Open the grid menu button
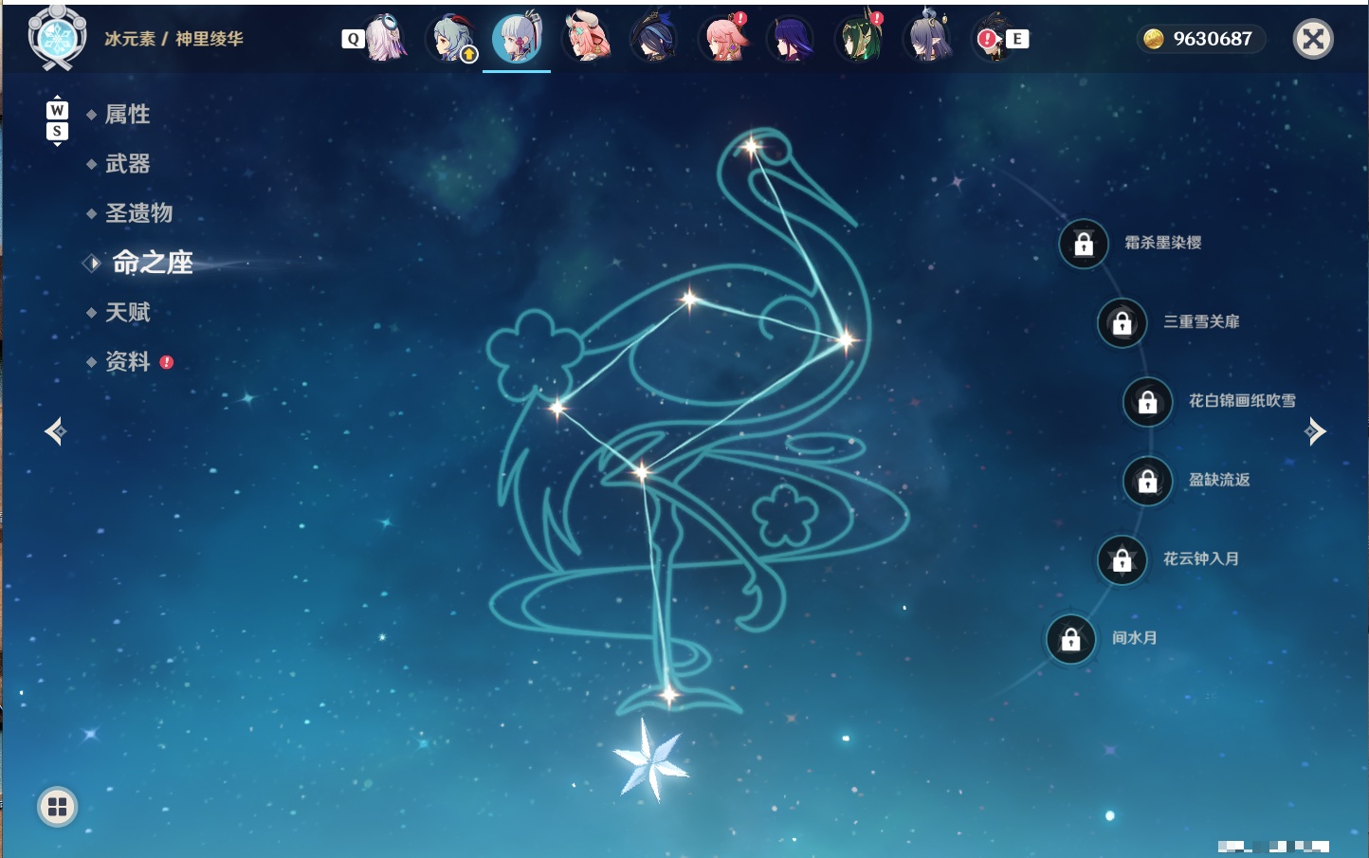 (x=57, y=807)
